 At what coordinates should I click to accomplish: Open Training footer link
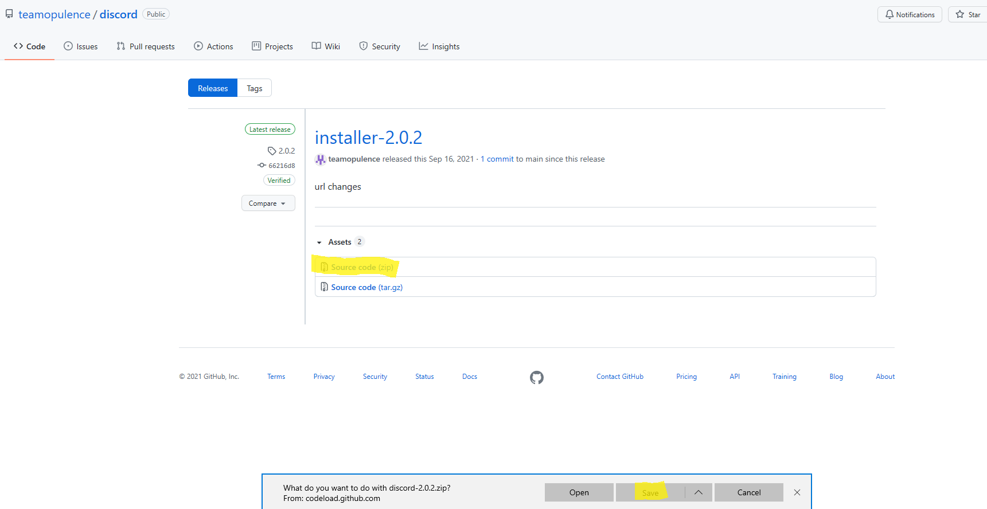[785, 377]
